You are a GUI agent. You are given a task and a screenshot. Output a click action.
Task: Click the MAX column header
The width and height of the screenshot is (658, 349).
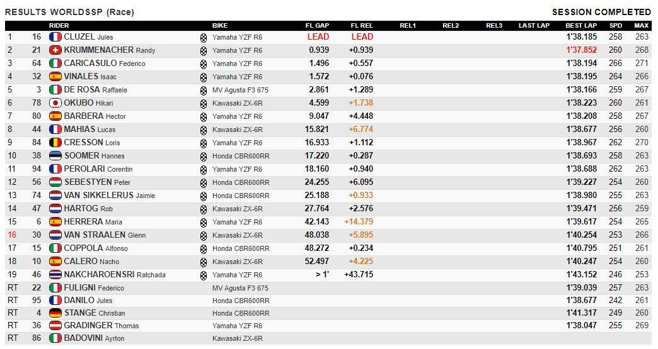(642, 26)
